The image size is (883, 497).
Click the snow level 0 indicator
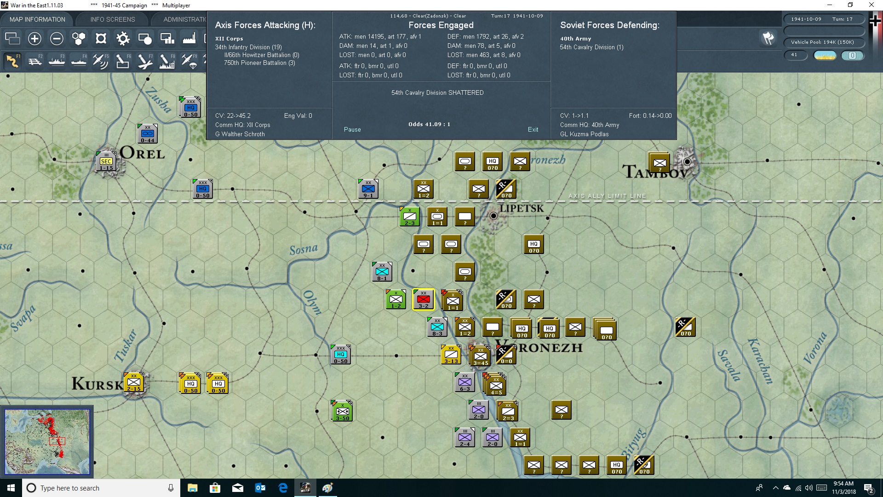click(852, 56)
